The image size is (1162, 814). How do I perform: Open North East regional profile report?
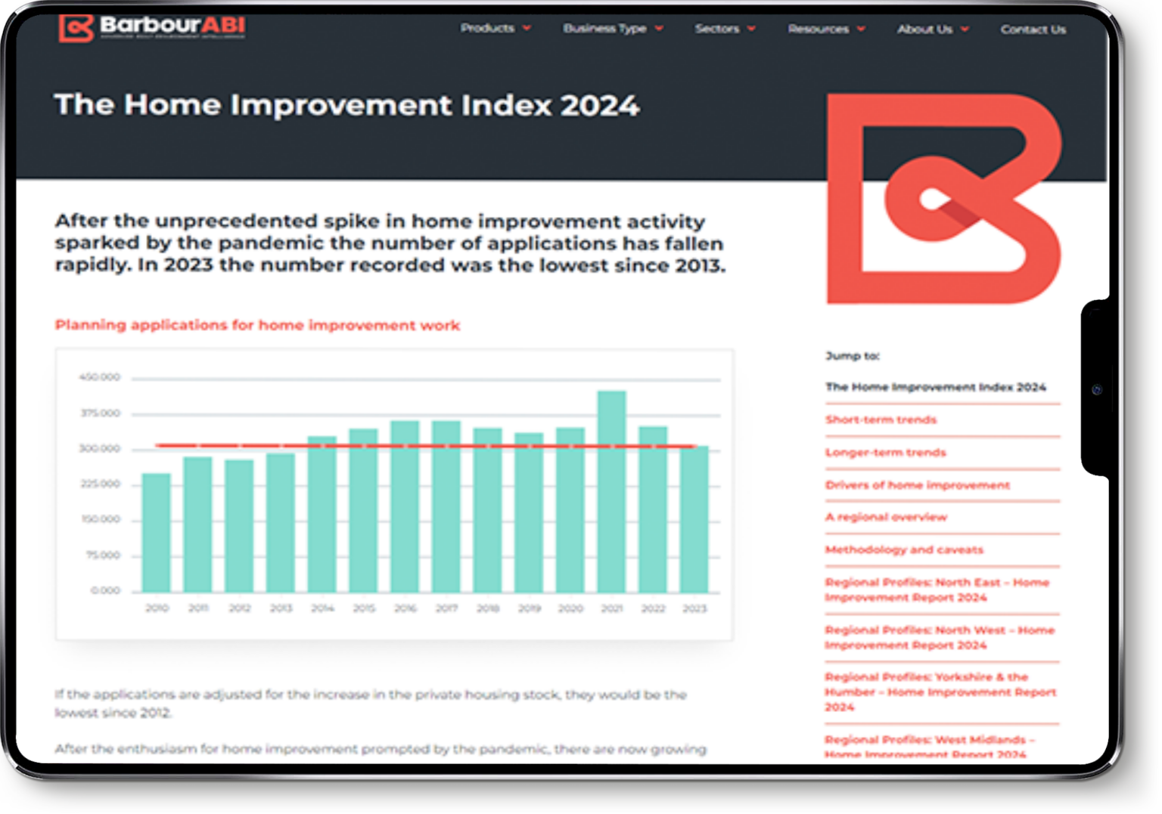[937, 590]
